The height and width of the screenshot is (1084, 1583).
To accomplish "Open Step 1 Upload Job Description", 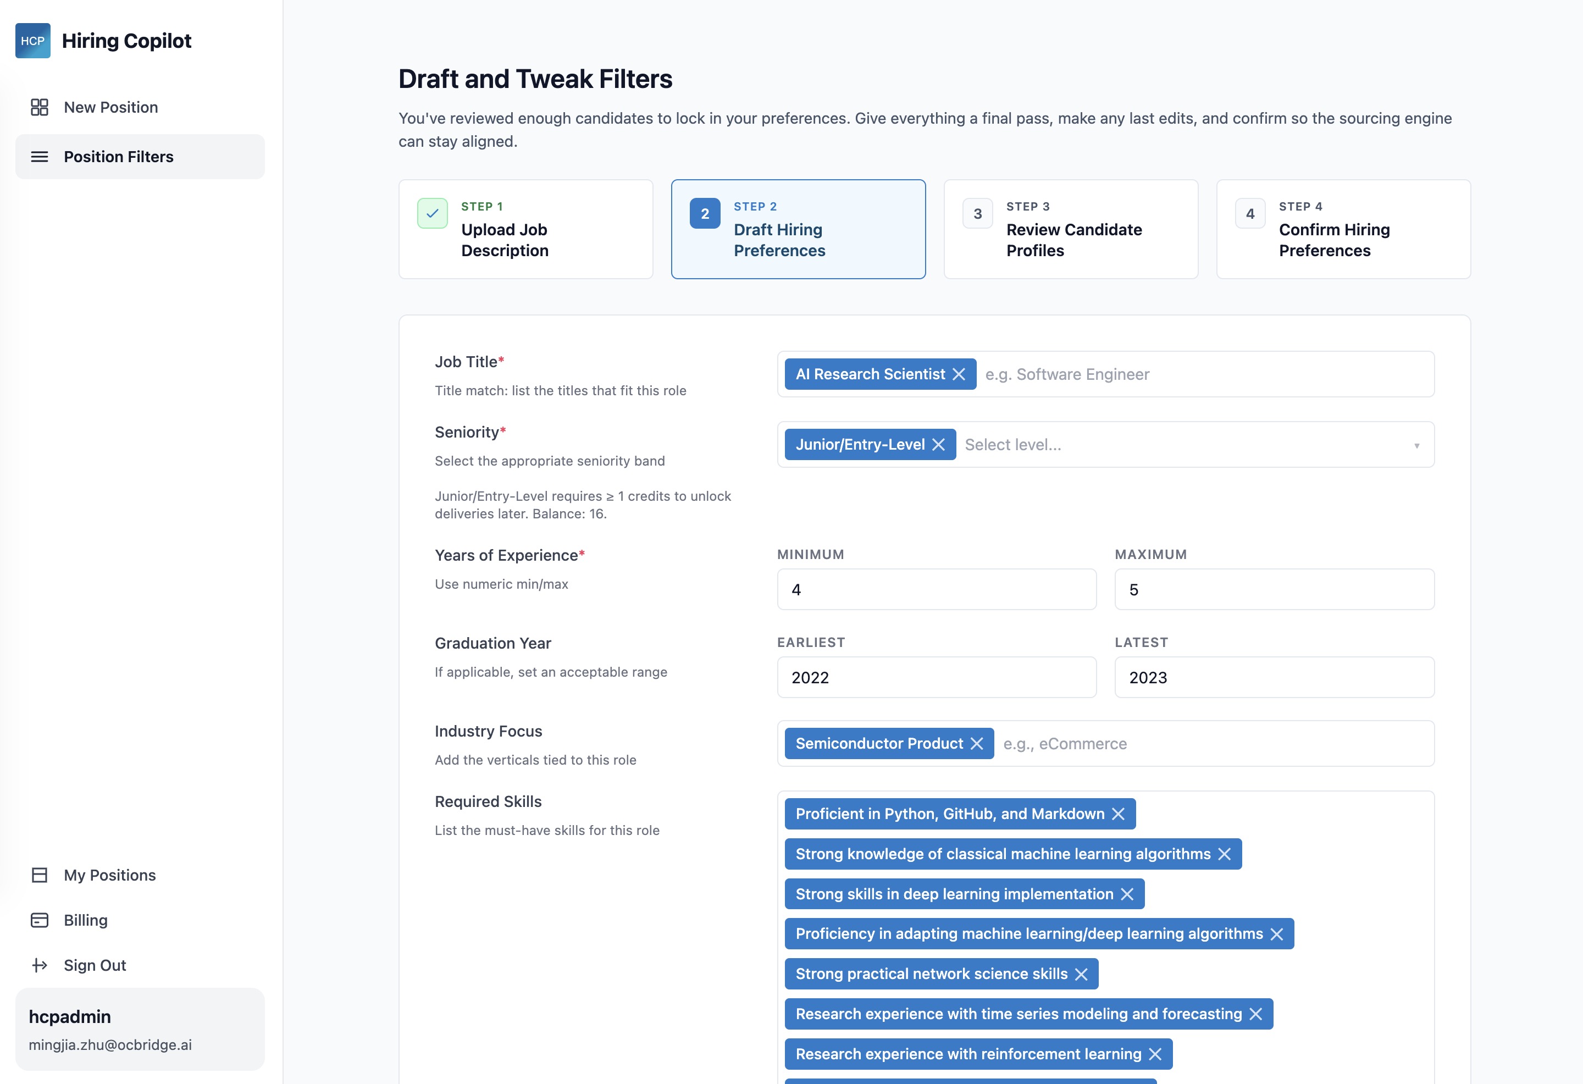I will (x=525, y=229).
